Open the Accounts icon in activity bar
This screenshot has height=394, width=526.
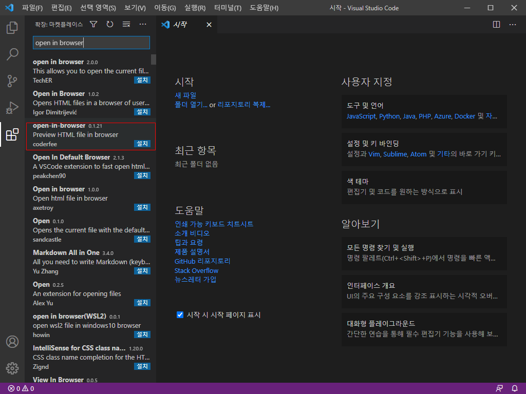pos(12,342)
